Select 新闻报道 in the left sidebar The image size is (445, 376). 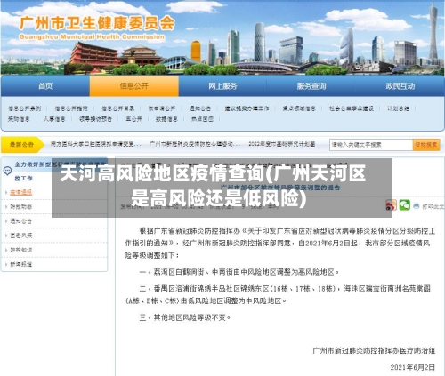[20, 264]
